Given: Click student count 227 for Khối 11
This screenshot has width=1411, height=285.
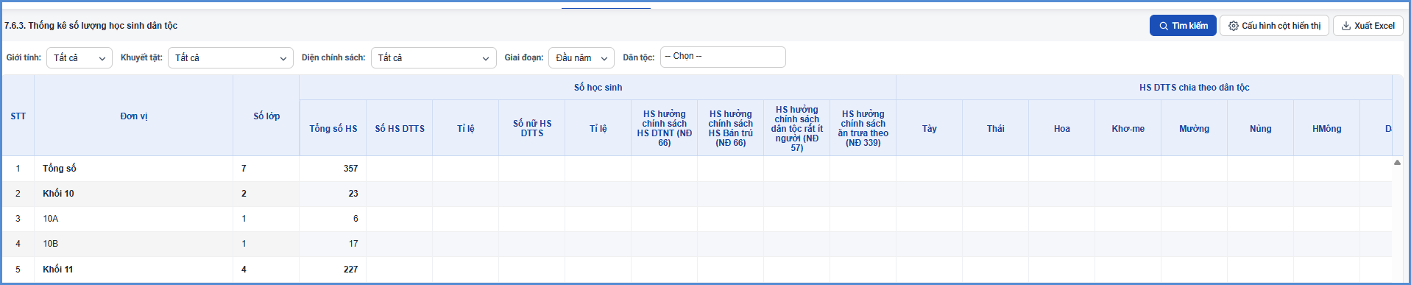Looking at the screenshot, I should [x=350, y=270].
